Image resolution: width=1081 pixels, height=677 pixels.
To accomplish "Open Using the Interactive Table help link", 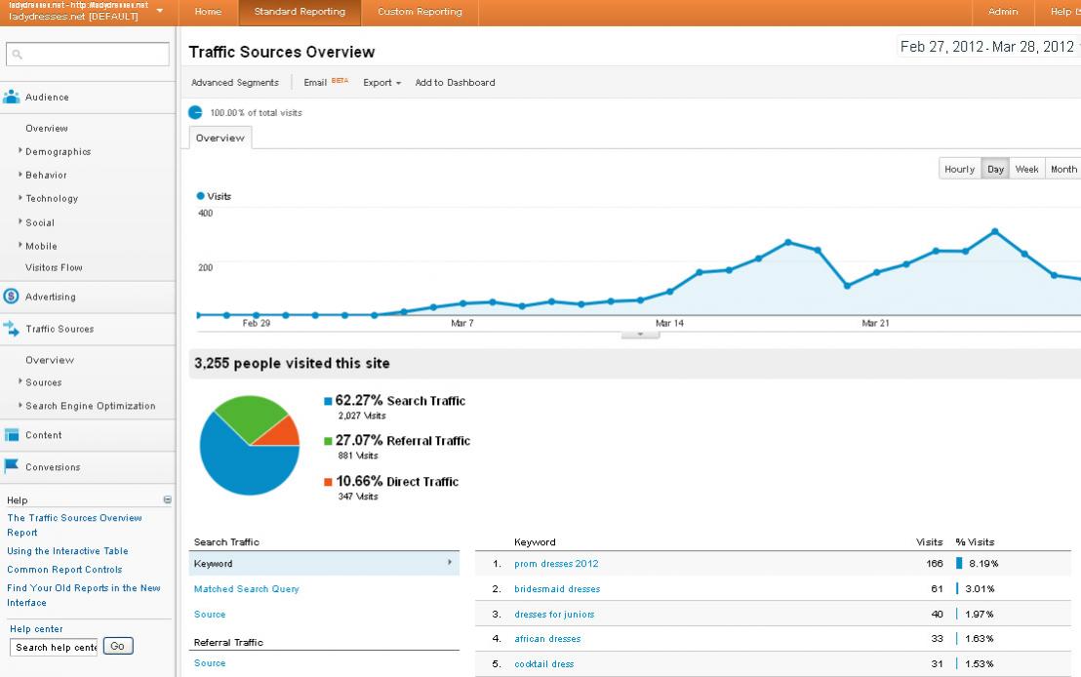I will tap(67, 551).
